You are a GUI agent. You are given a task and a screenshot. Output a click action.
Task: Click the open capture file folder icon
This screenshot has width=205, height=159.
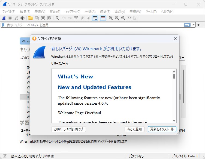31,18
